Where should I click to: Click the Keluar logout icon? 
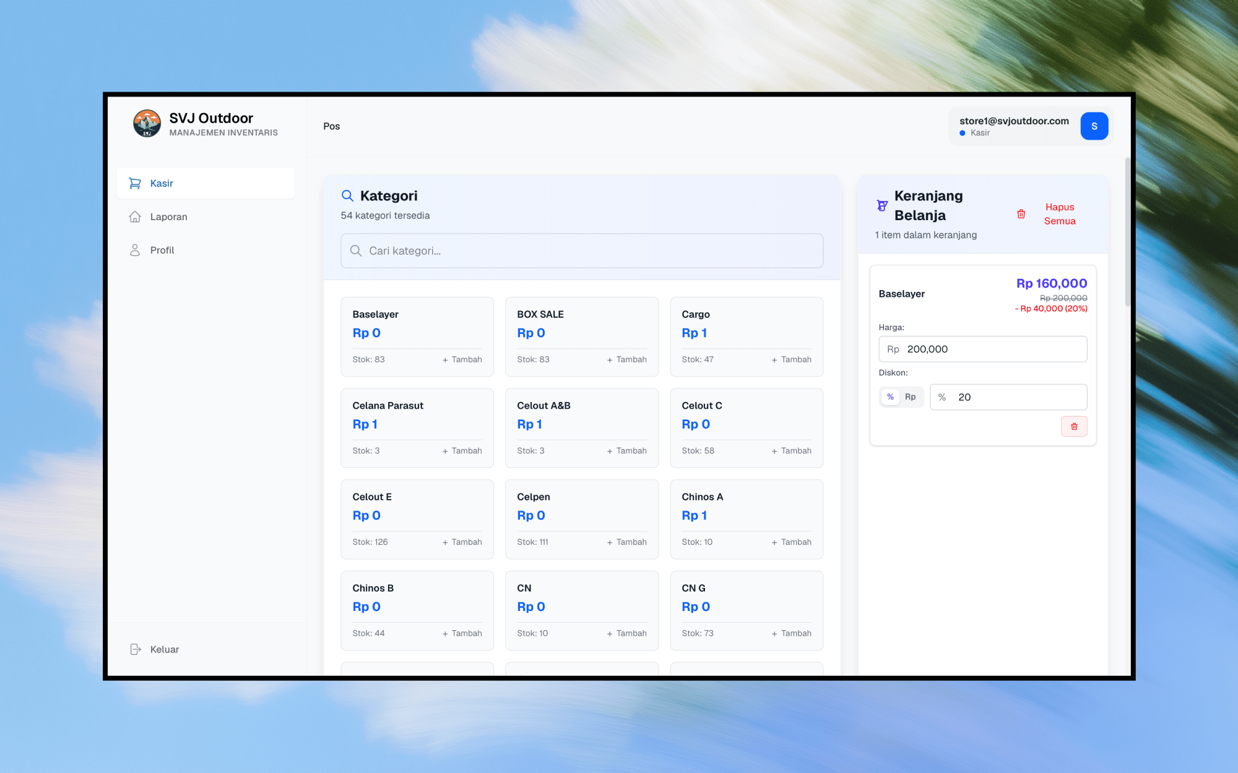(136, 649)
